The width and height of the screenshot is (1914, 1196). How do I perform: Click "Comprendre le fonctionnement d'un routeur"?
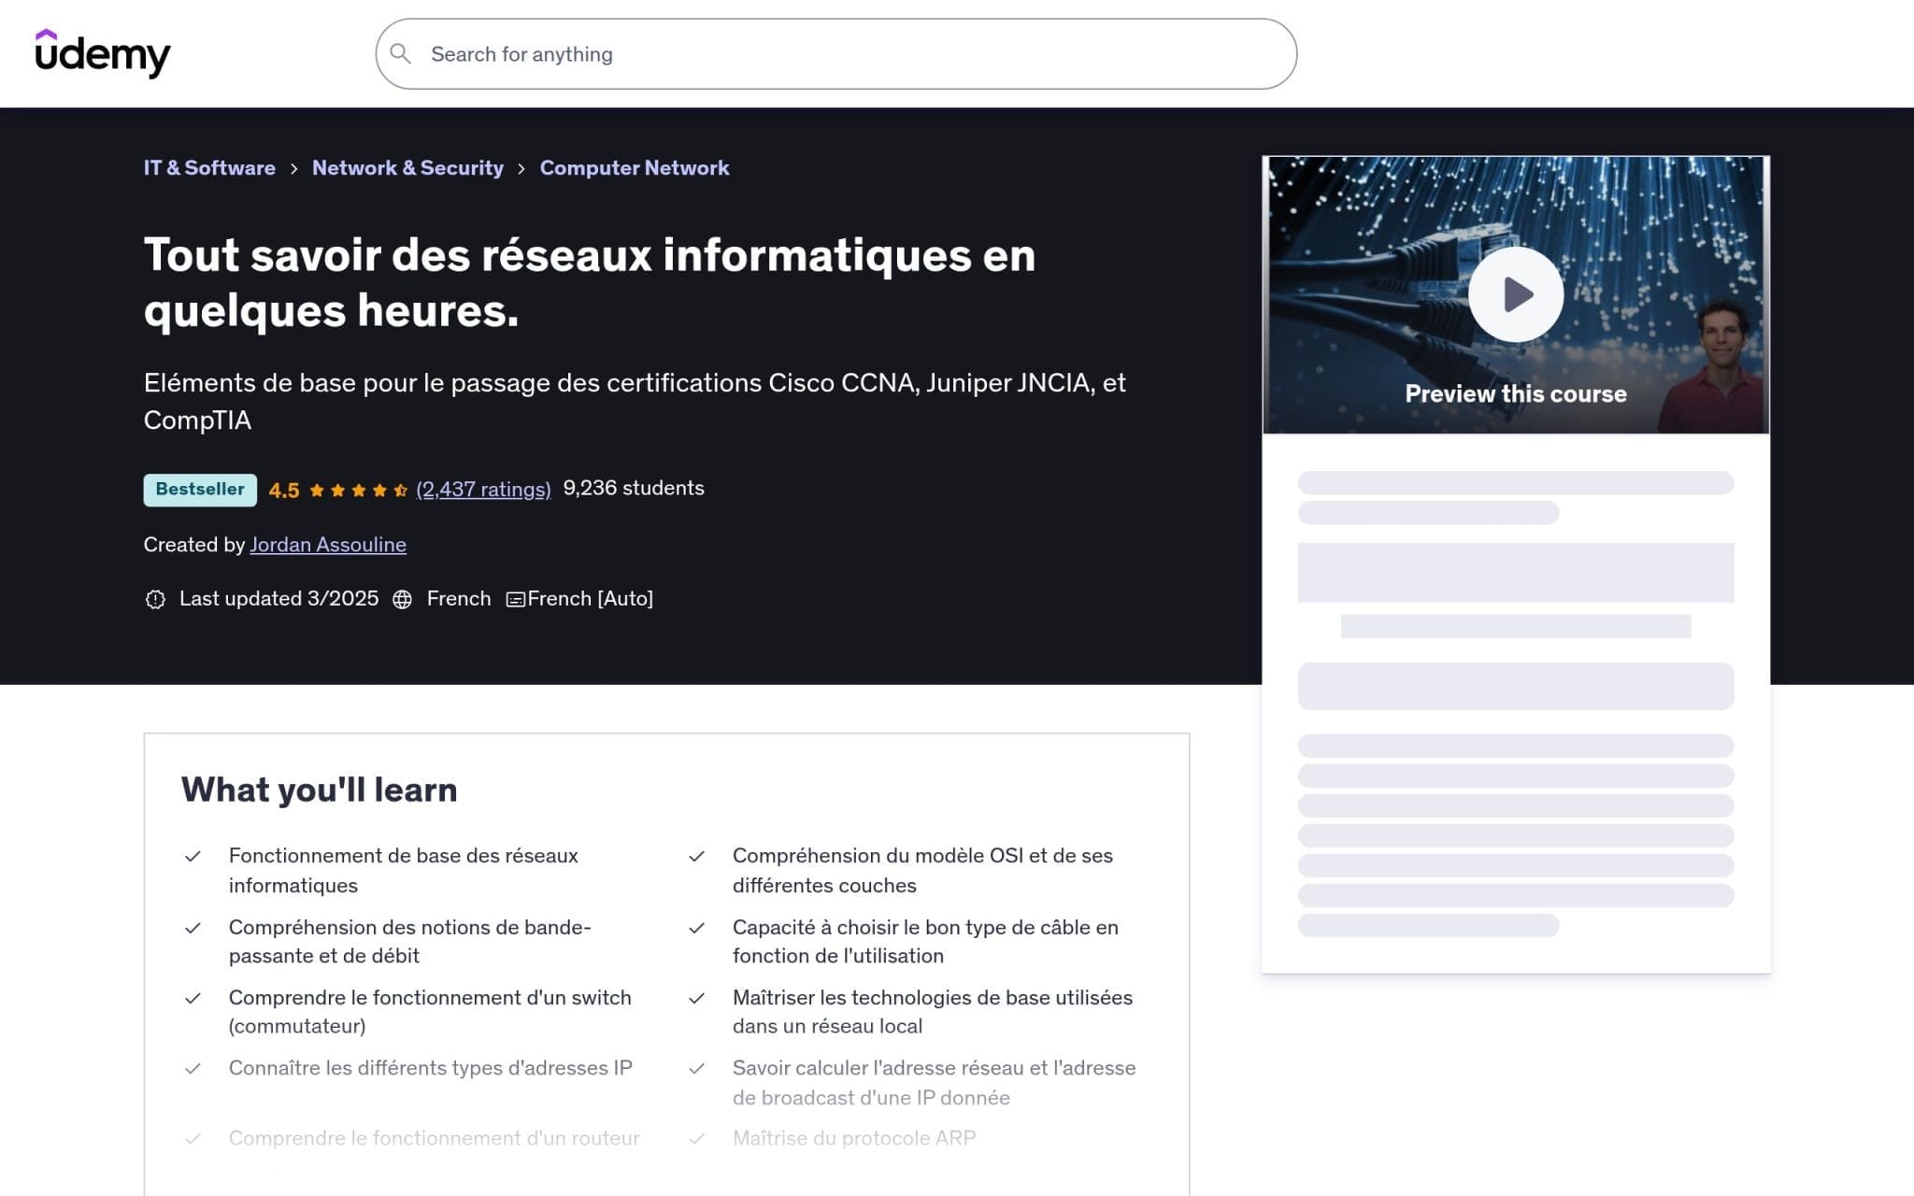tap(434, 1138)
